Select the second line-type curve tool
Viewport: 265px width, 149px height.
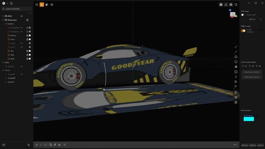[236, 52]
